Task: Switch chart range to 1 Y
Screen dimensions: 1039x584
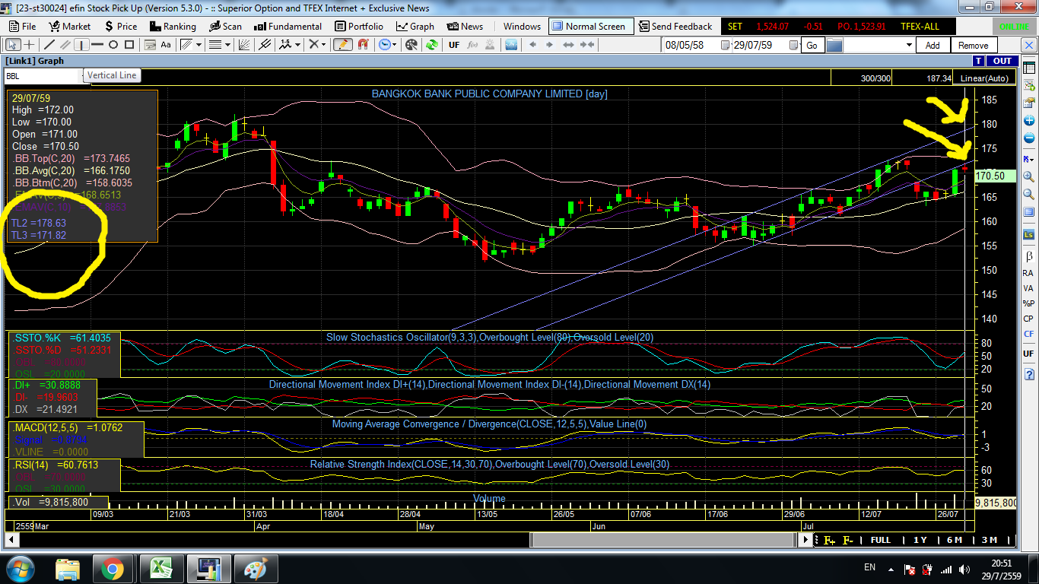Action: coord(920,540)
